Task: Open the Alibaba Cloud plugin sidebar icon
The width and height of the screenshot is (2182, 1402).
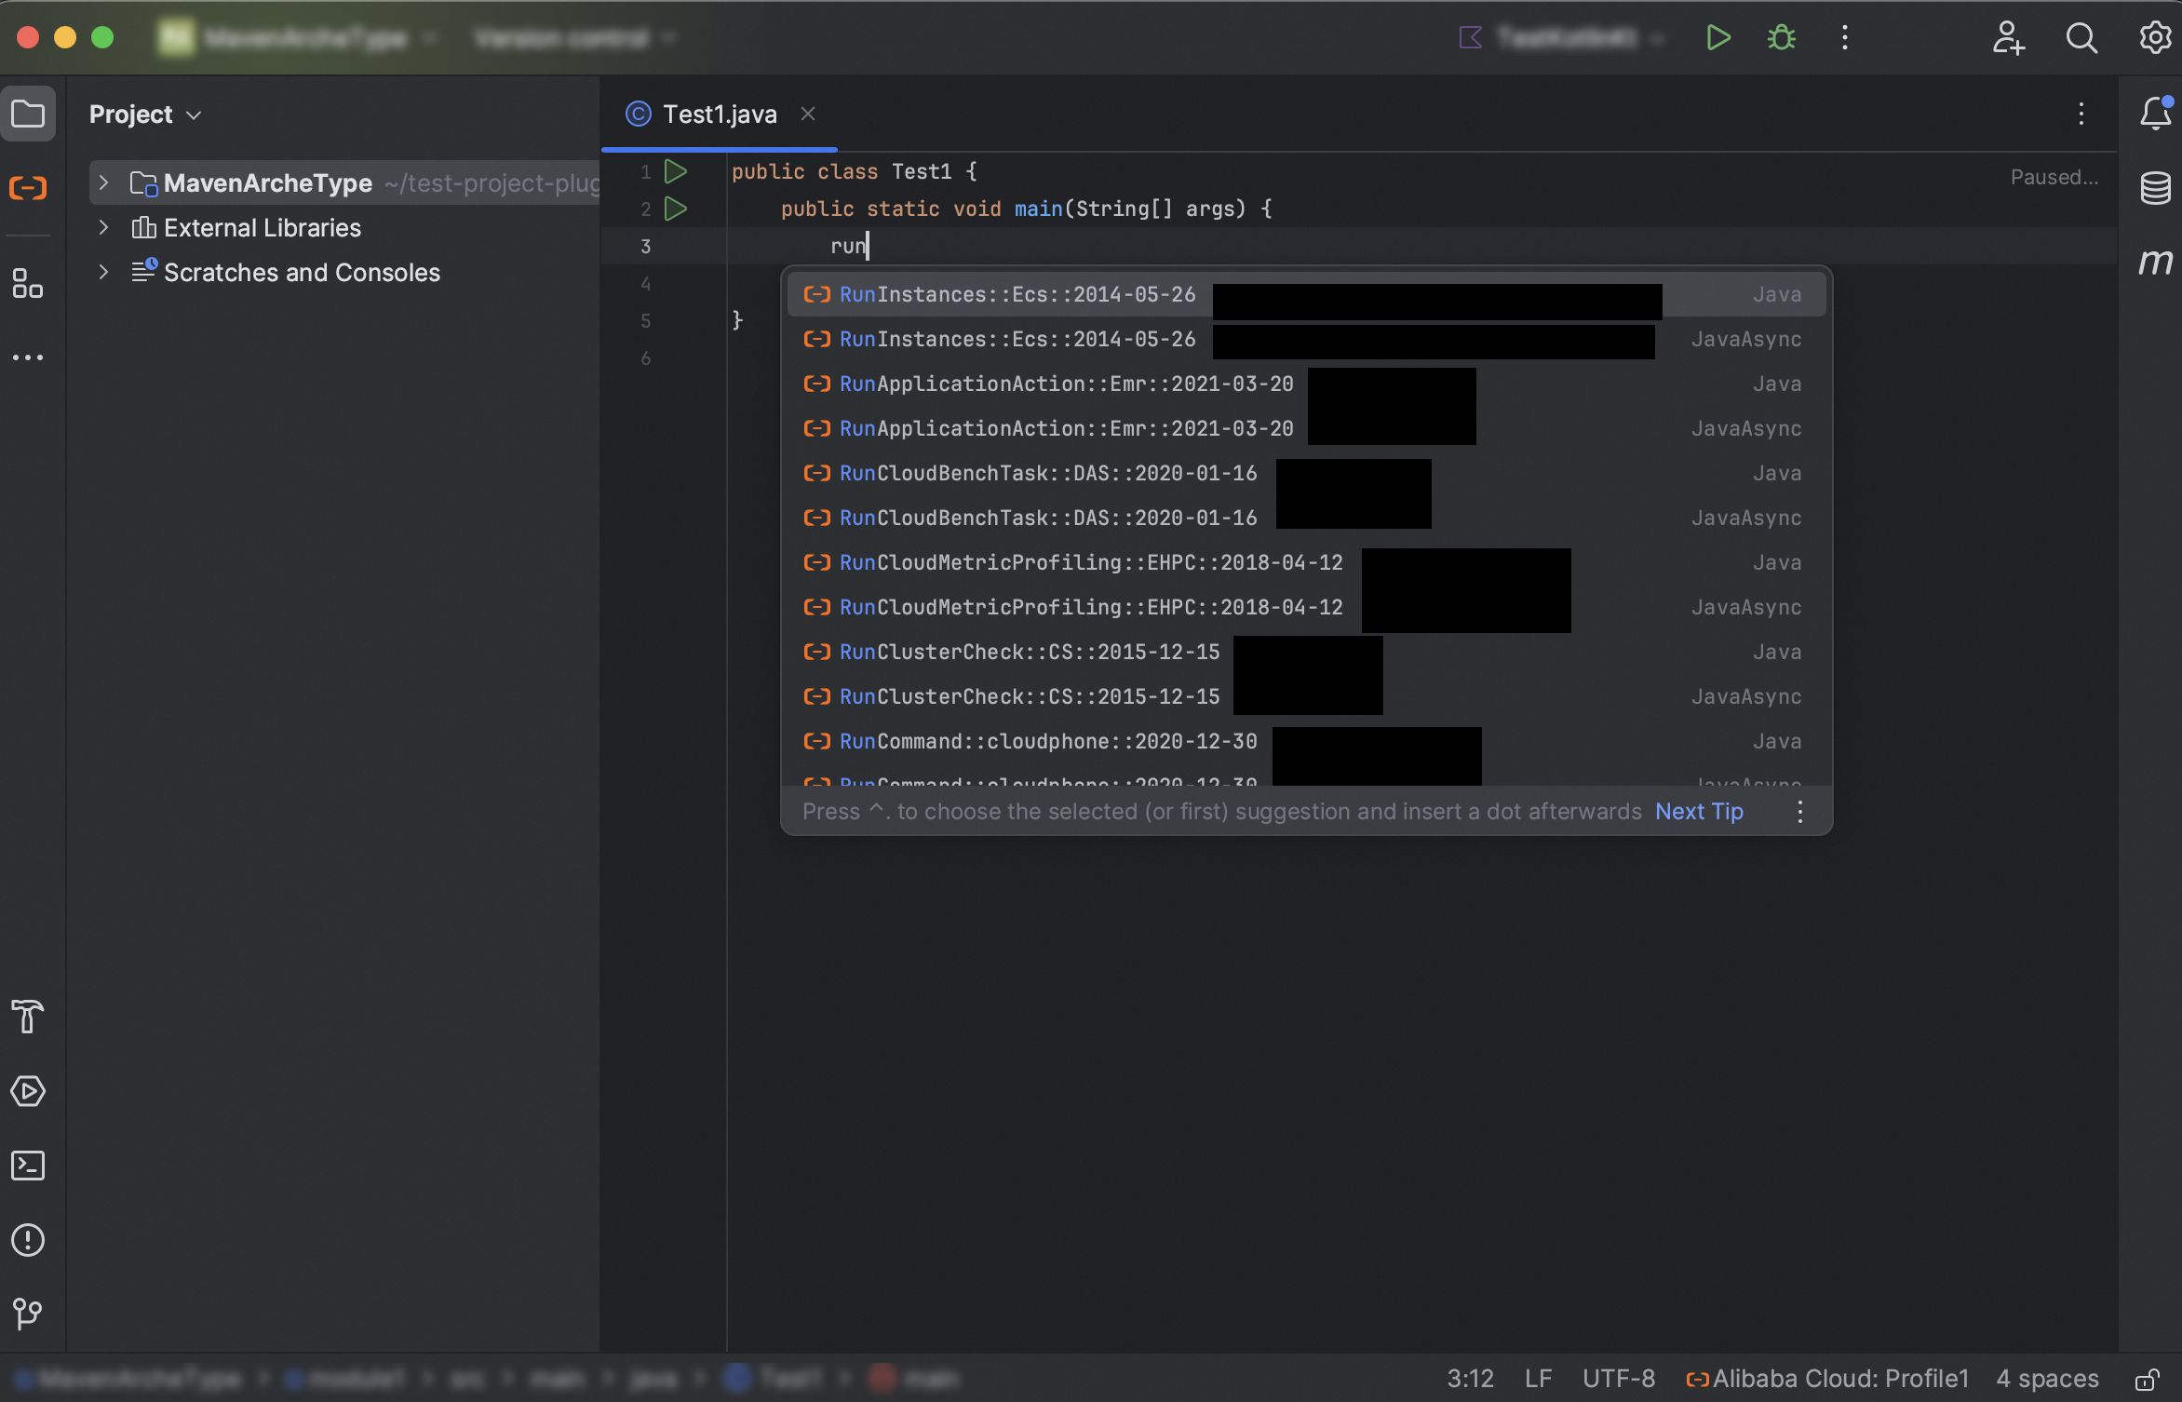Action: tap(28, 189)
